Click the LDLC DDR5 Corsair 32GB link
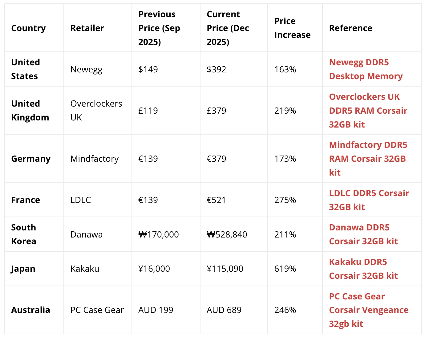425x337 pixels. (x=369, y=200)
